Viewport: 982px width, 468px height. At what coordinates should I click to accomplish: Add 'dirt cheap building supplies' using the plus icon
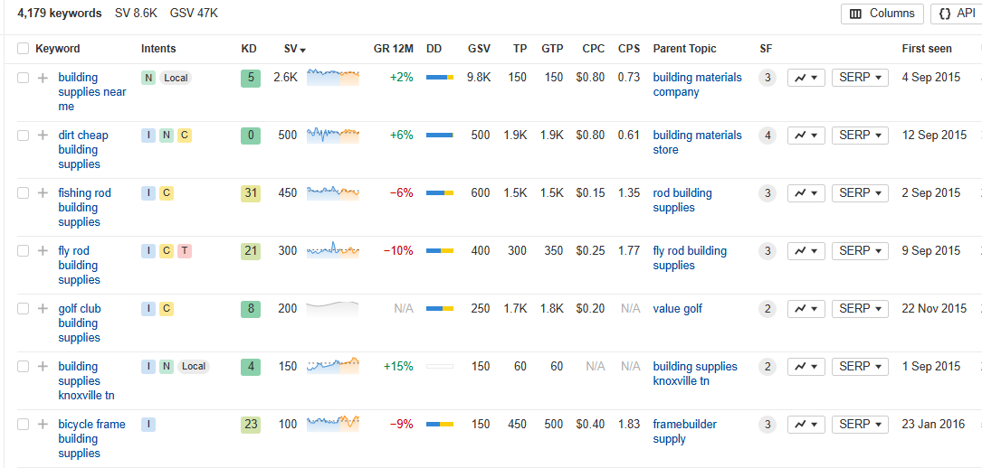(43, 135)
